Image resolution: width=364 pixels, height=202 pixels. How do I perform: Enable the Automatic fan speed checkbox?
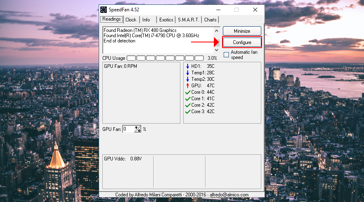click(x=226, y=55)
